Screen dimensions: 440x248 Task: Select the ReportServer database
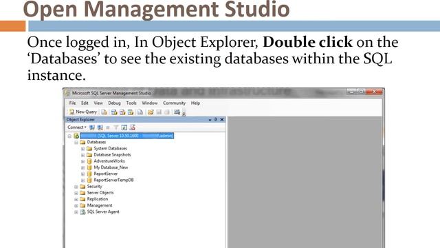pyautogui.click(x=105, y=174)
